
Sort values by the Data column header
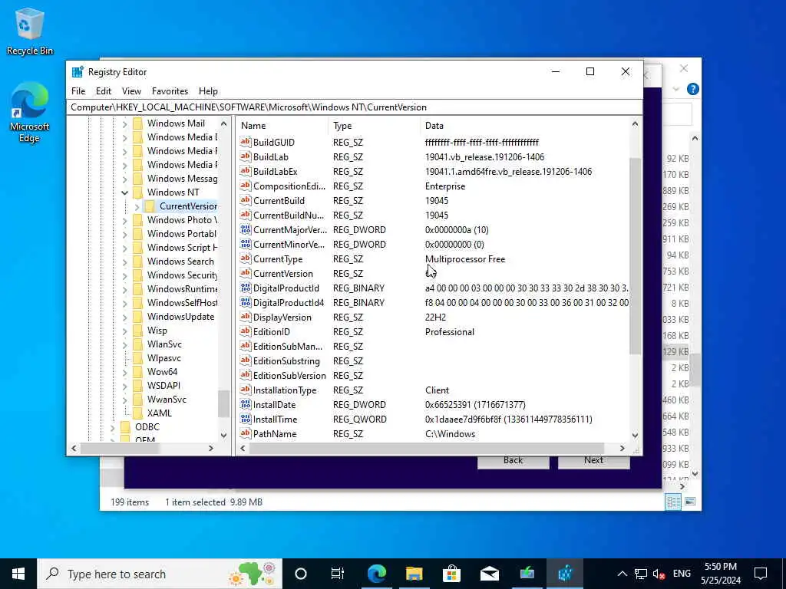coord(525,126)
